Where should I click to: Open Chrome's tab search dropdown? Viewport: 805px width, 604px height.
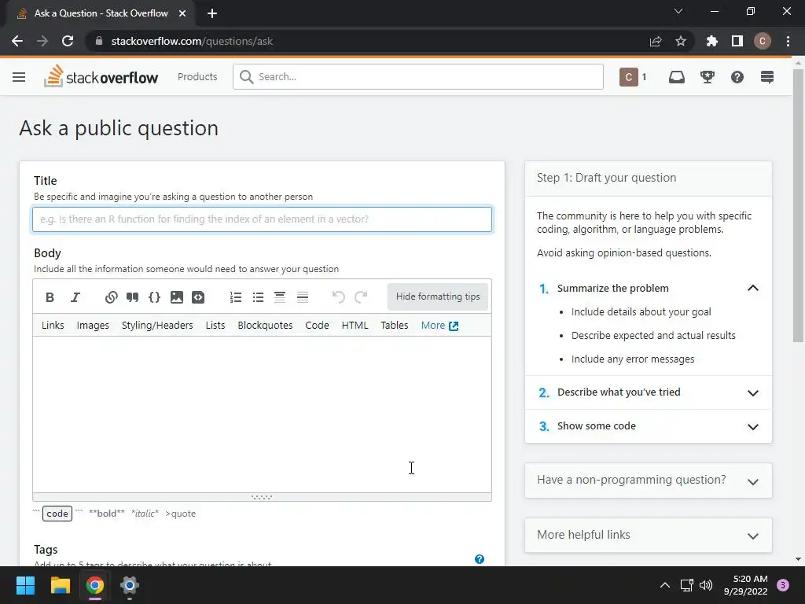coord(678,11)
